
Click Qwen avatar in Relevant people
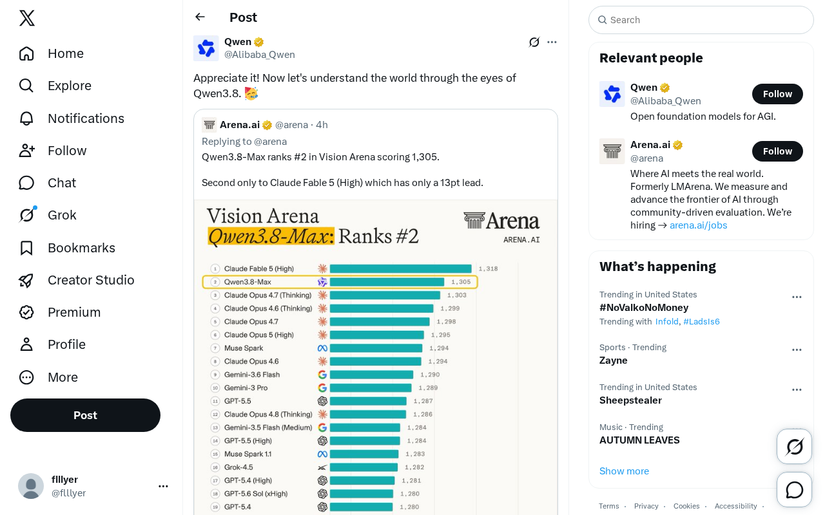pyautogui.click(x=612, y=94)
